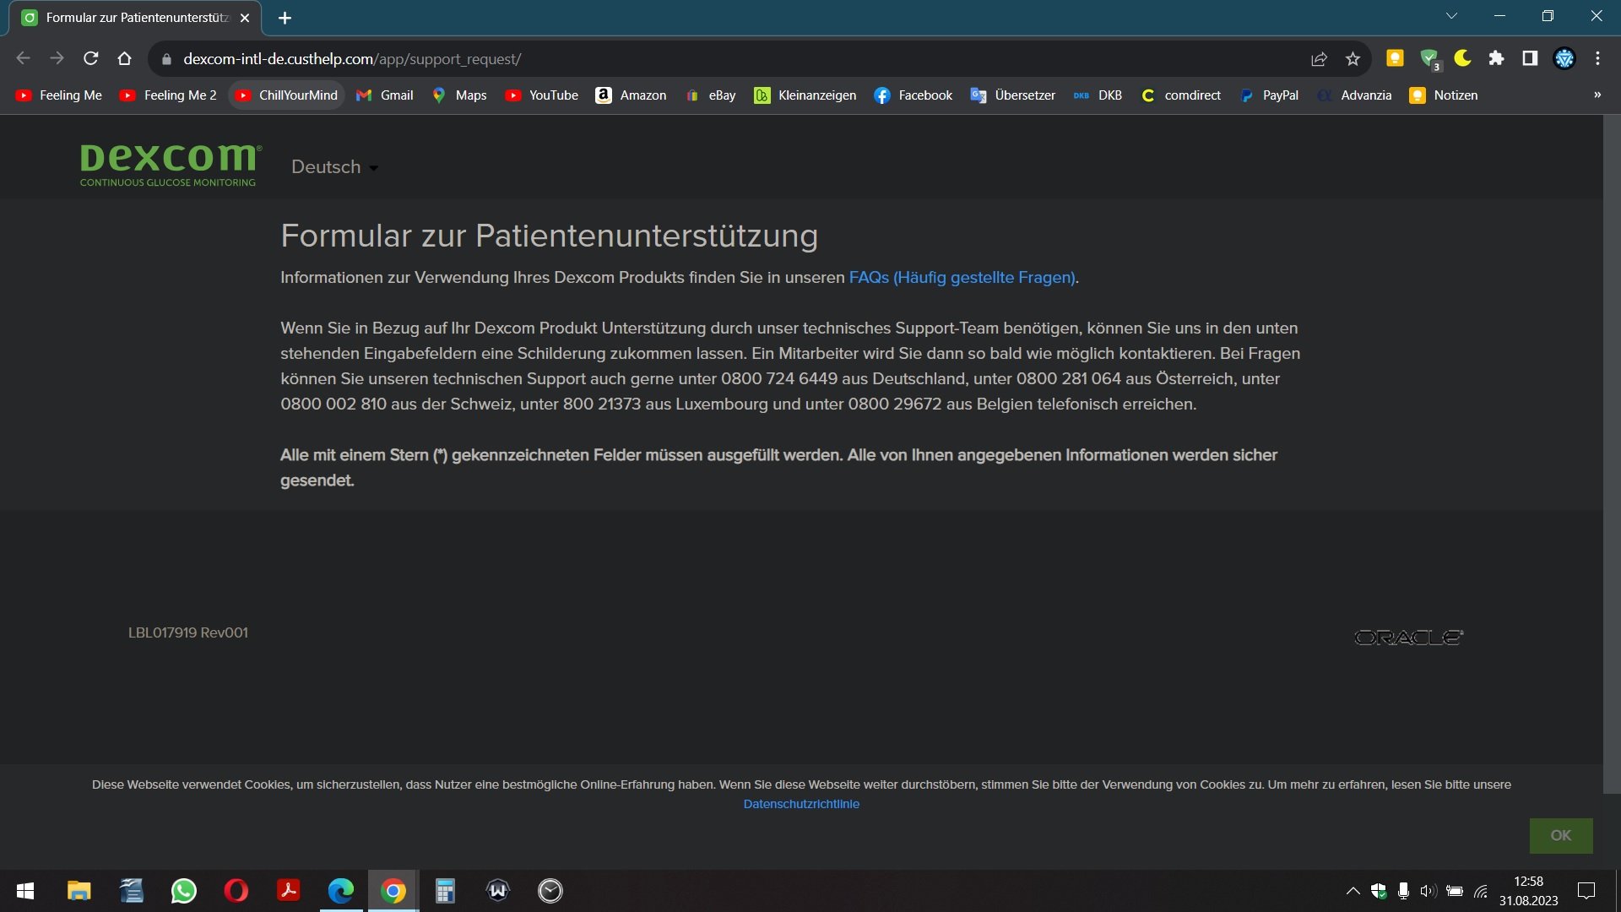Open the Extensions puzzle icon
1621x912 pixels.
[1496, 58]
